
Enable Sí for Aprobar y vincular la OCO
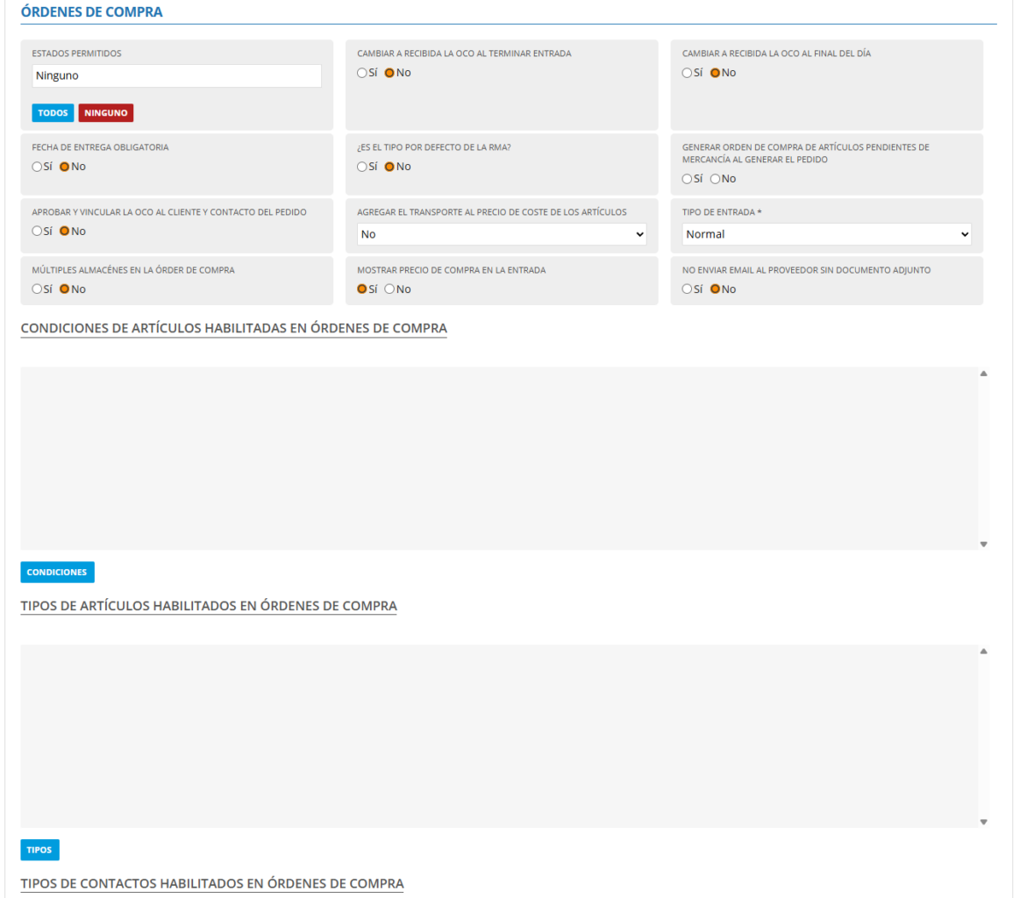pyautogui.click(x=37, y=232)
